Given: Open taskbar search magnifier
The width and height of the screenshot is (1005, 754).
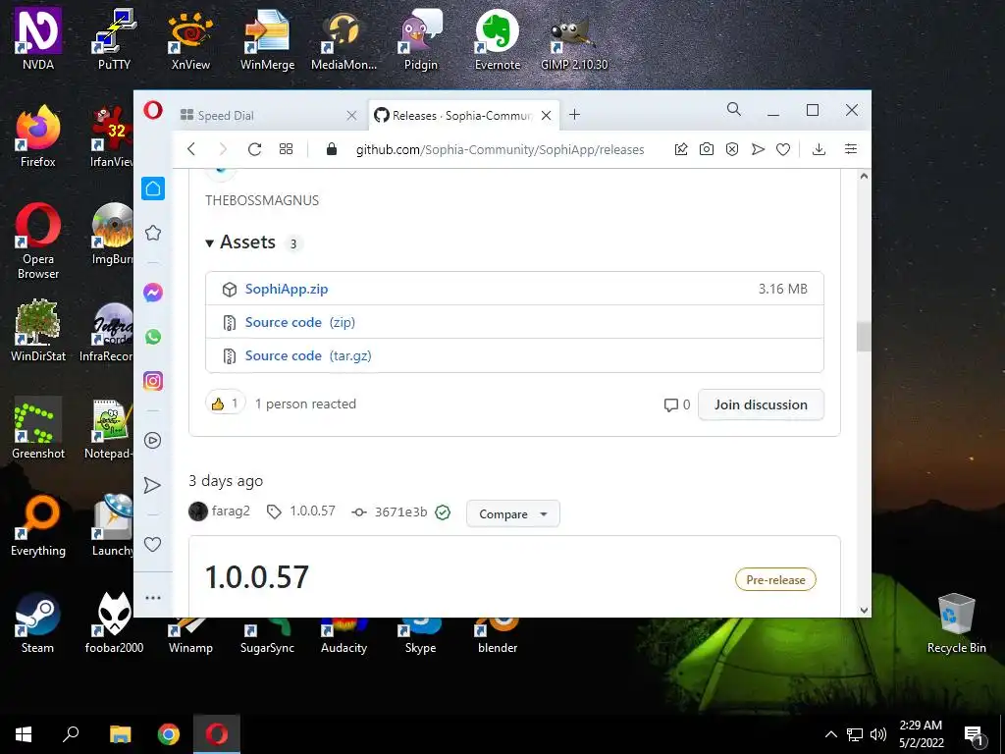Looking at the screenshot, I should [71, 734].
